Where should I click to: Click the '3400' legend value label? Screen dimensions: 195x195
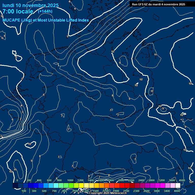(167, 191)
